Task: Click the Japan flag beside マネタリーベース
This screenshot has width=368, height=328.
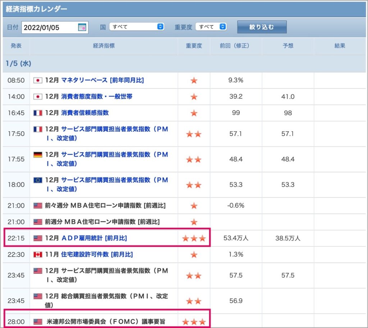Action: click(38, 80)
